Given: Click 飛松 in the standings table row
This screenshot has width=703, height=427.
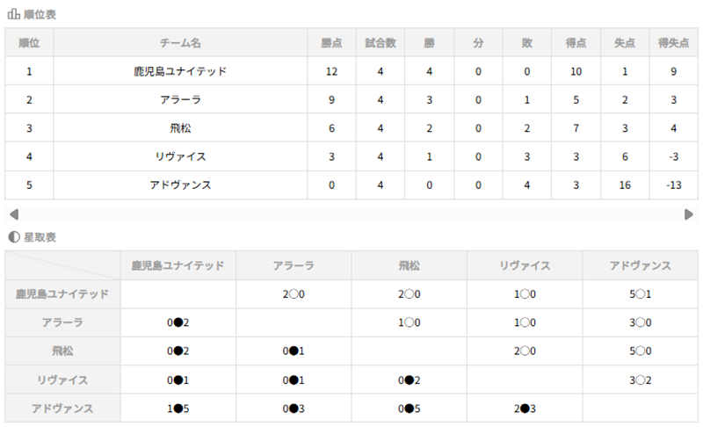Looking at the screenshot, I should pyautogui.click(x=180, y=128).
